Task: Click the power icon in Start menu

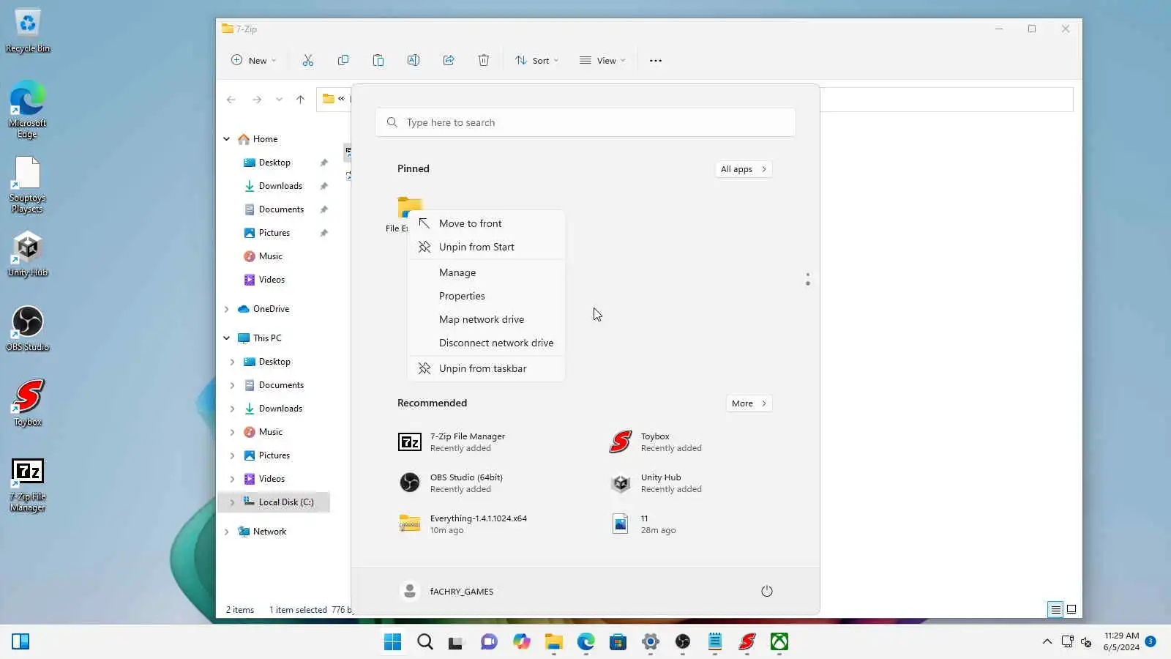Action: click(767, 591)
